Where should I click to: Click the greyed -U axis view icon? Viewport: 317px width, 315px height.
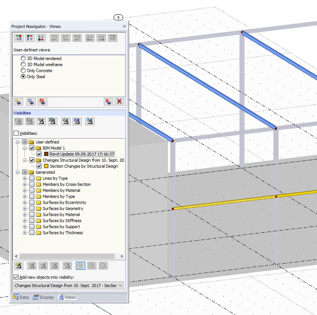click(x=90, y=38)
